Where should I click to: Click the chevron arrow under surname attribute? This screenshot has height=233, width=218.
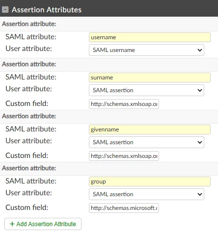coord(200,90)
